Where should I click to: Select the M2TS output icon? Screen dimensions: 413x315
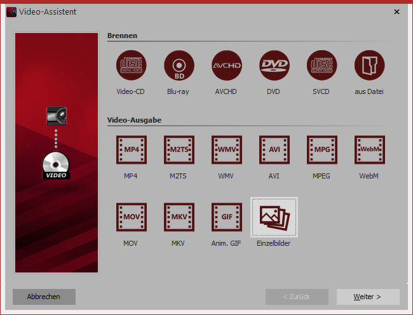tap(179, 151)
